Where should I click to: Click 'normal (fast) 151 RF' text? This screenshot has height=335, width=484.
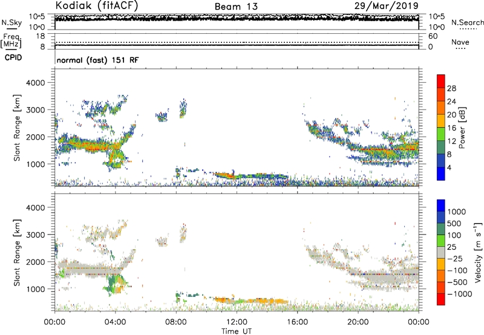[98, 60]
